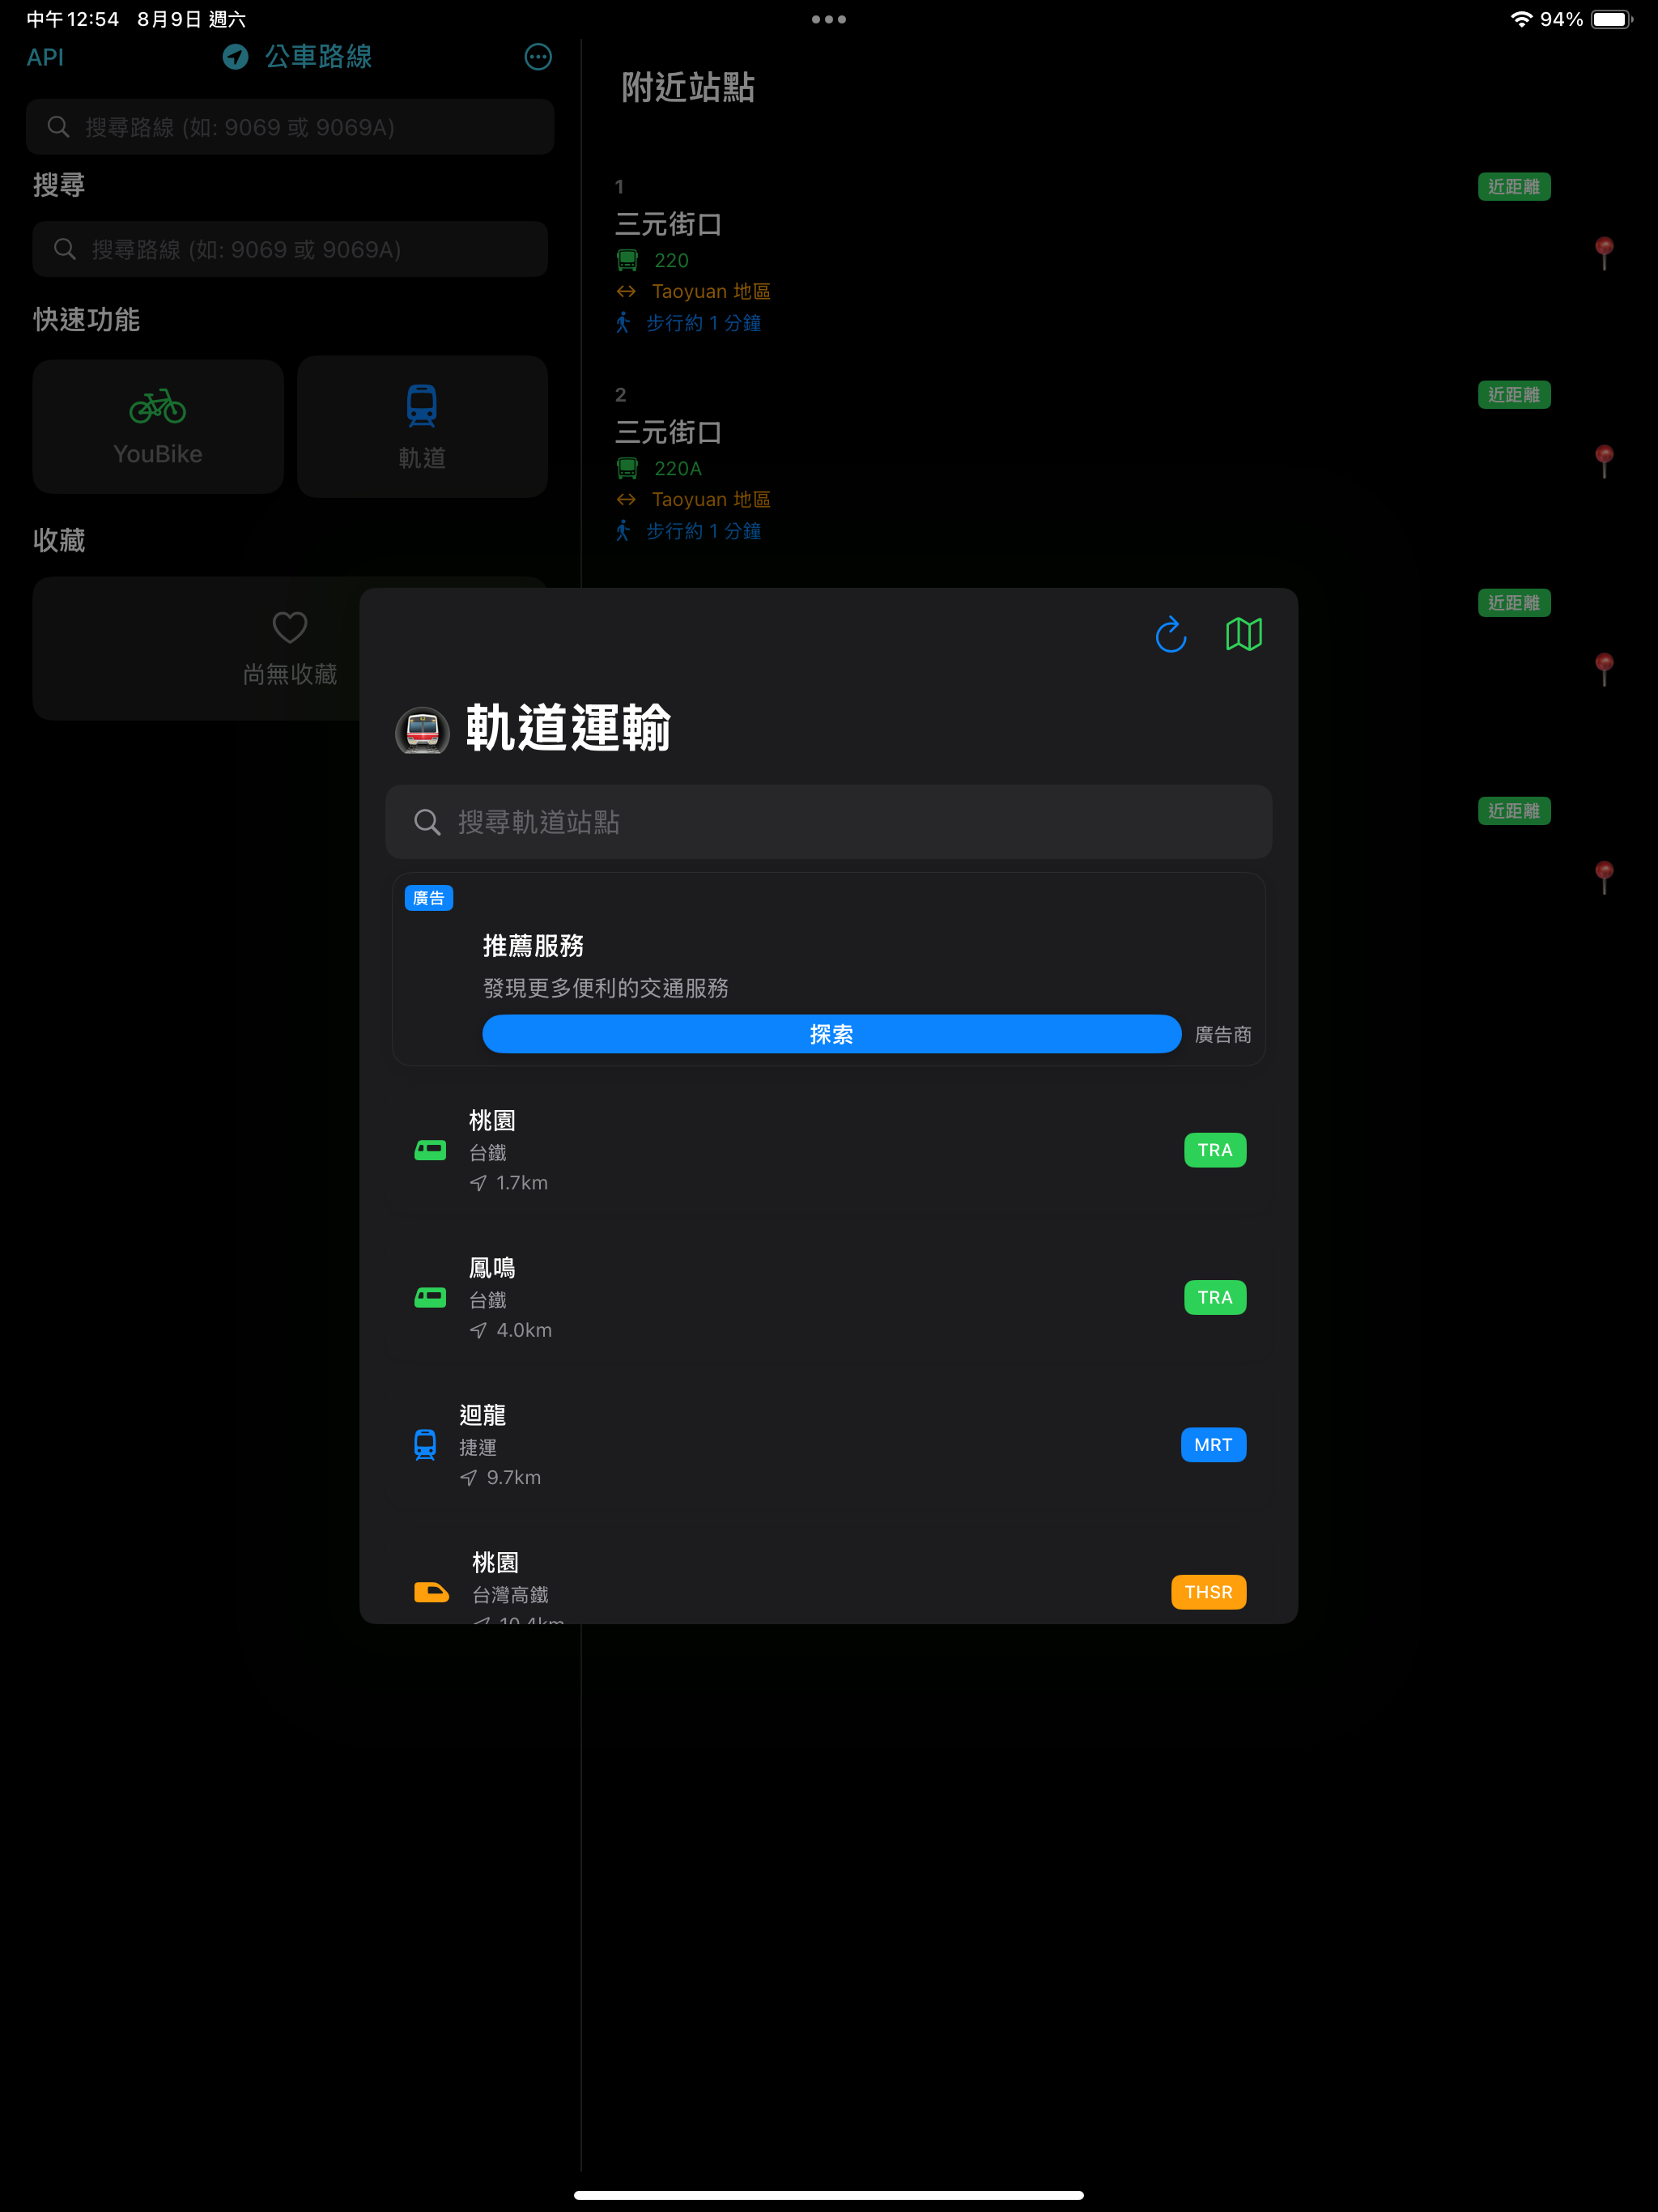Viewport: 1658px width, 2212px height.
Task: Open the map view icon
Action: tap(1243, 634)
